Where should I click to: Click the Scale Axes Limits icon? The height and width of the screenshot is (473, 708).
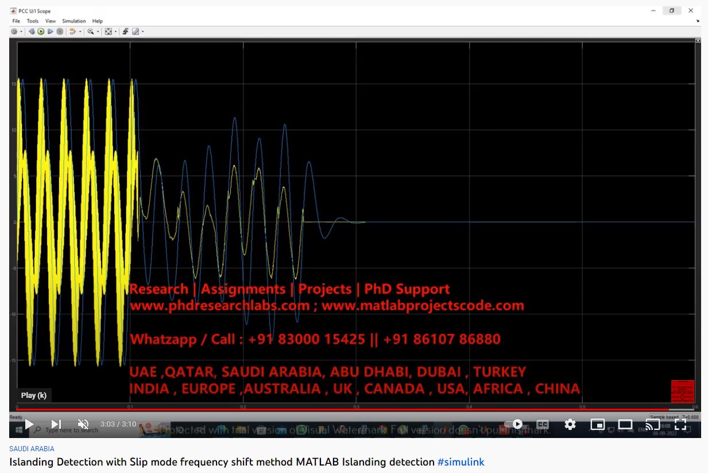[x=108, y=32]
